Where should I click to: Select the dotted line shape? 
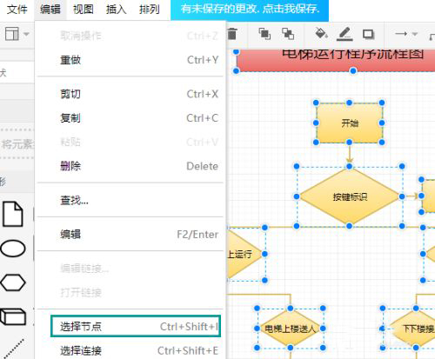coord(14,349)
